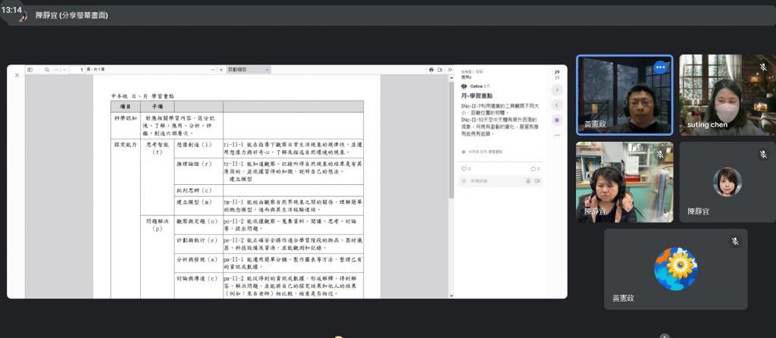Screen dimensions: 776x338
Task: Zoom out the PDF document
Action: pyautogui.click(x=211, y=70)
